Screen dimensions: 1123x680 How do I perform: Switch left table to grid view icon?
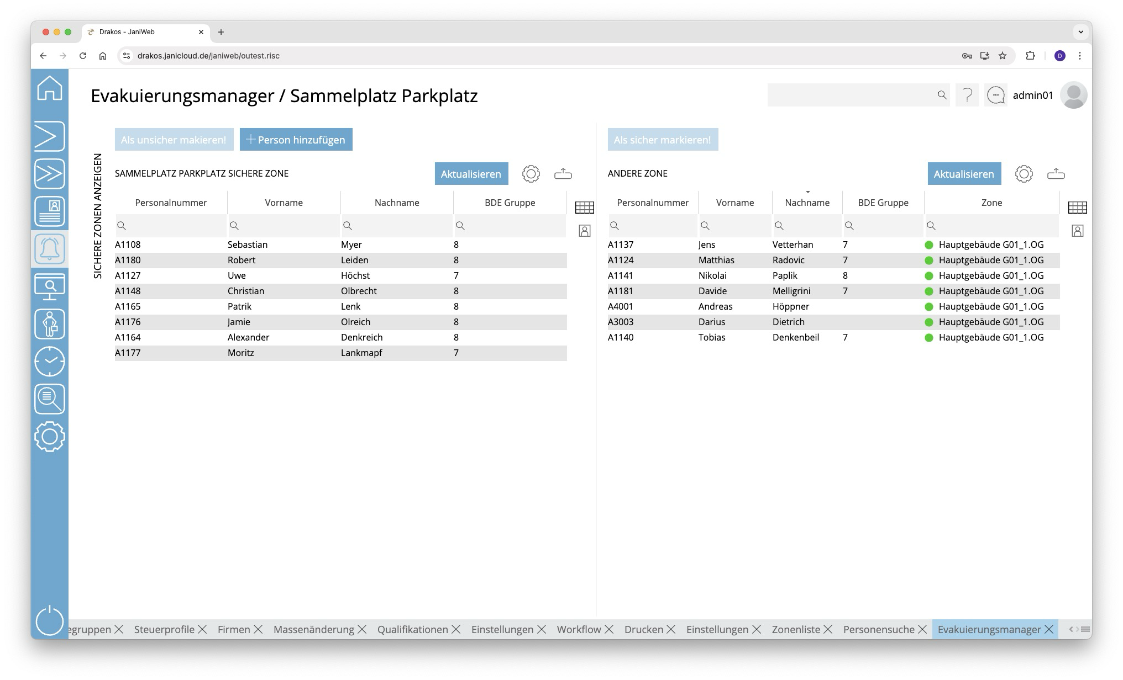[x=584, y=208]
